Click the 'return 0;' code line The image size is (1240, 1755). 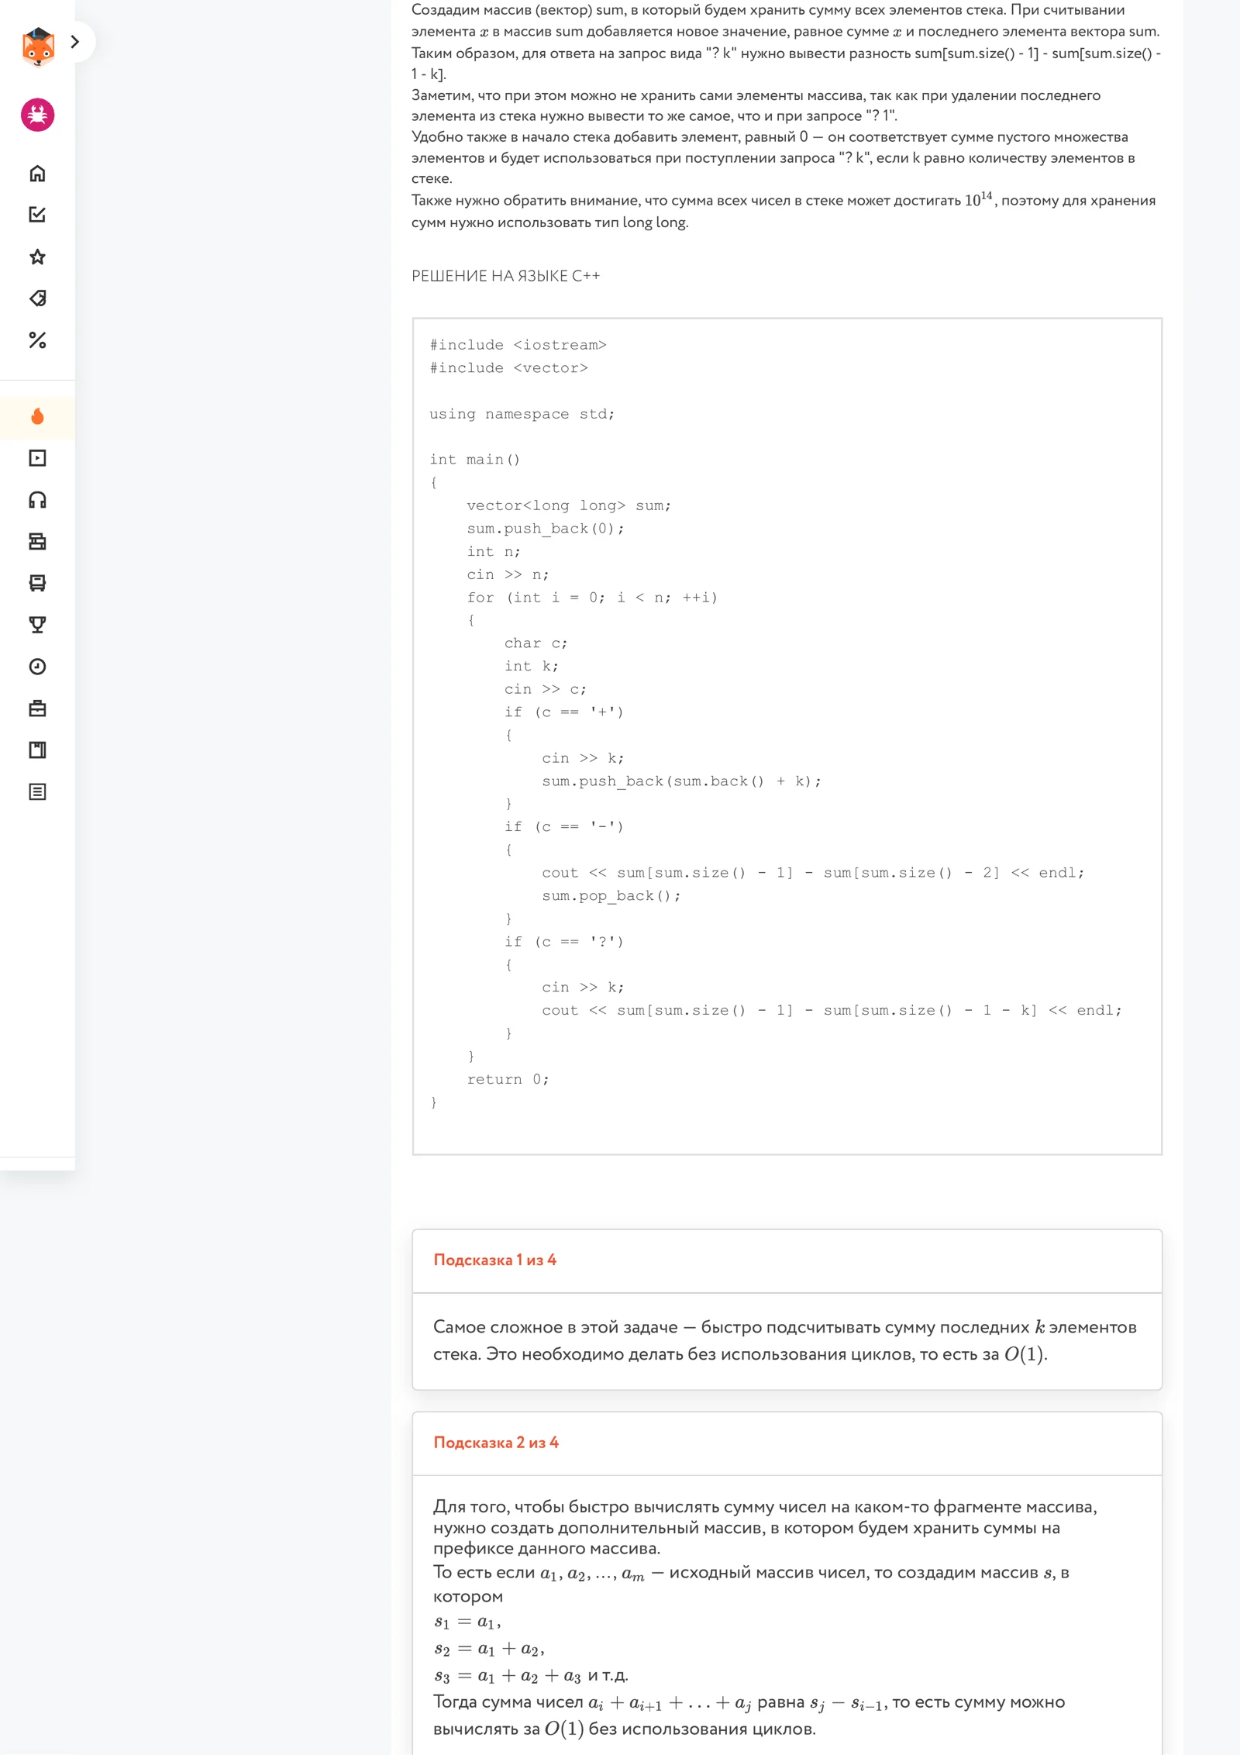[508, 1079]
